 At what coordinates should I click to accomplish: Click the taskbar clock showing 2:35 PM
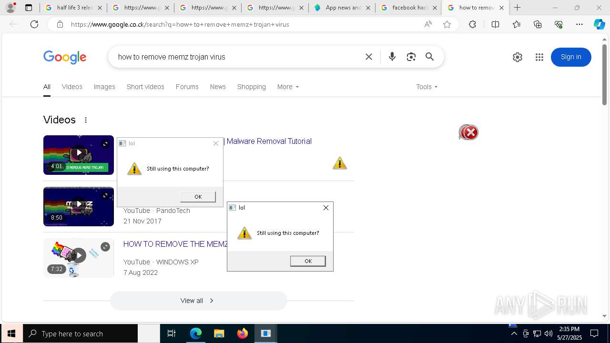pyautogui.click(x=569, y=333)
